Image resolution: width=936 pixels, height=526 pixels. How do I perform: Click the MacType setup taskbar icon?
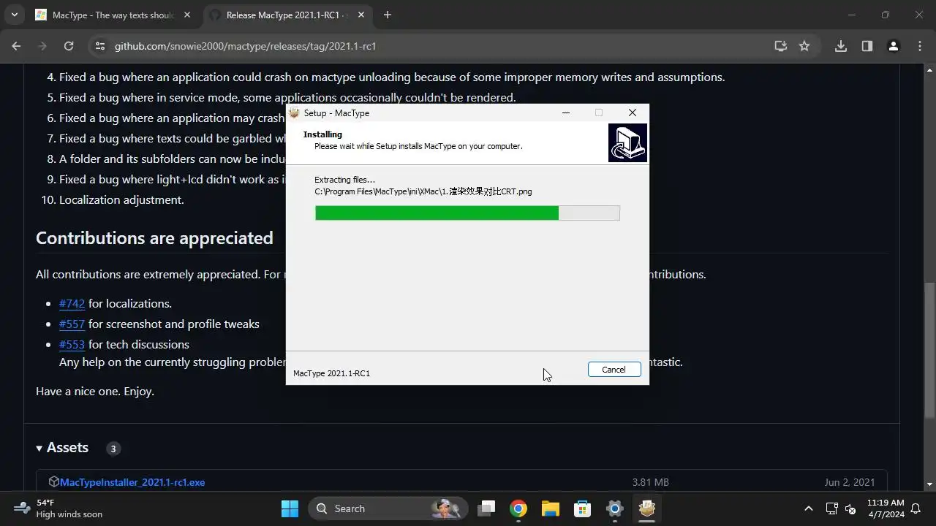tap(646, 508)
